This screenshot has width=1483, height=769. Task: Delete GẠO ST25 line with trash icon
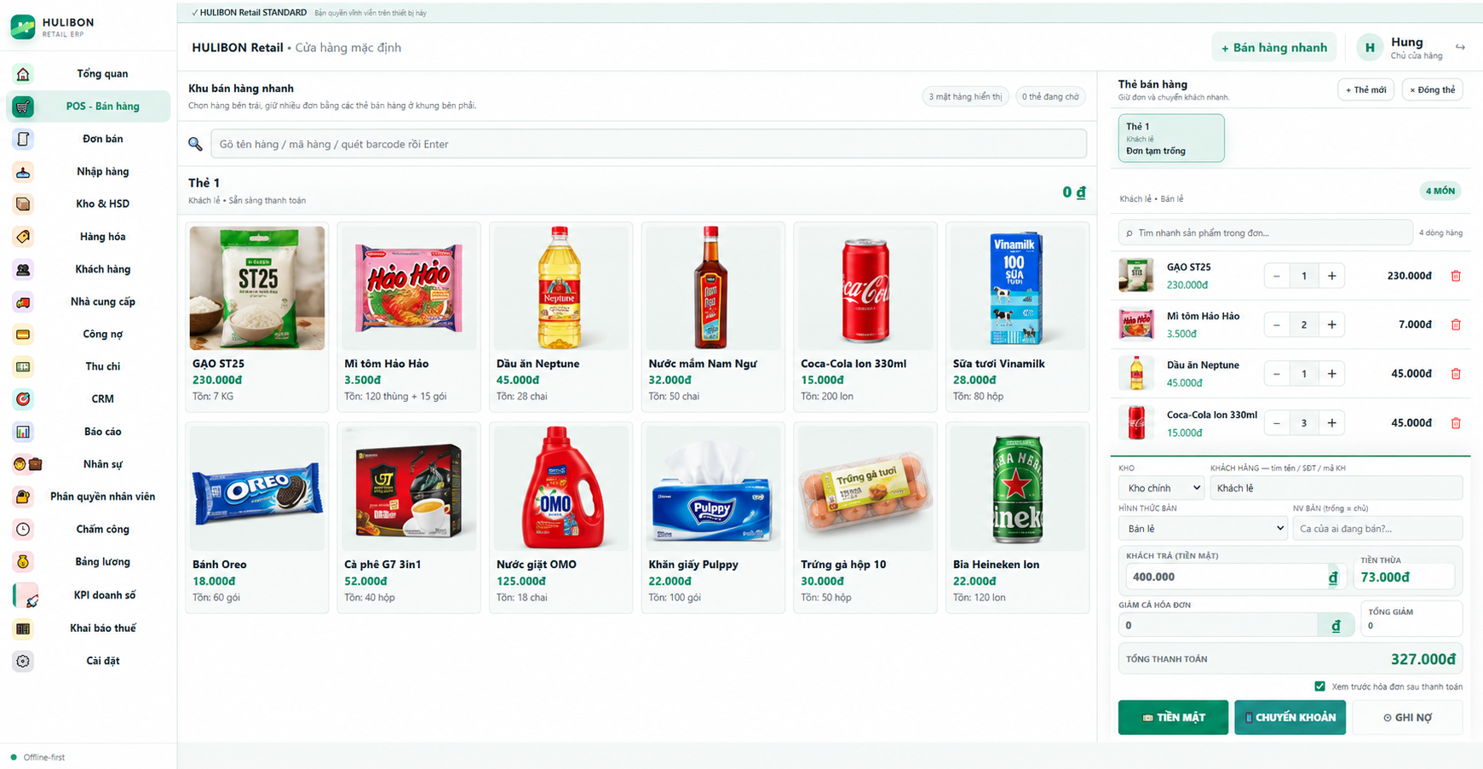[x=1456, y=276]
